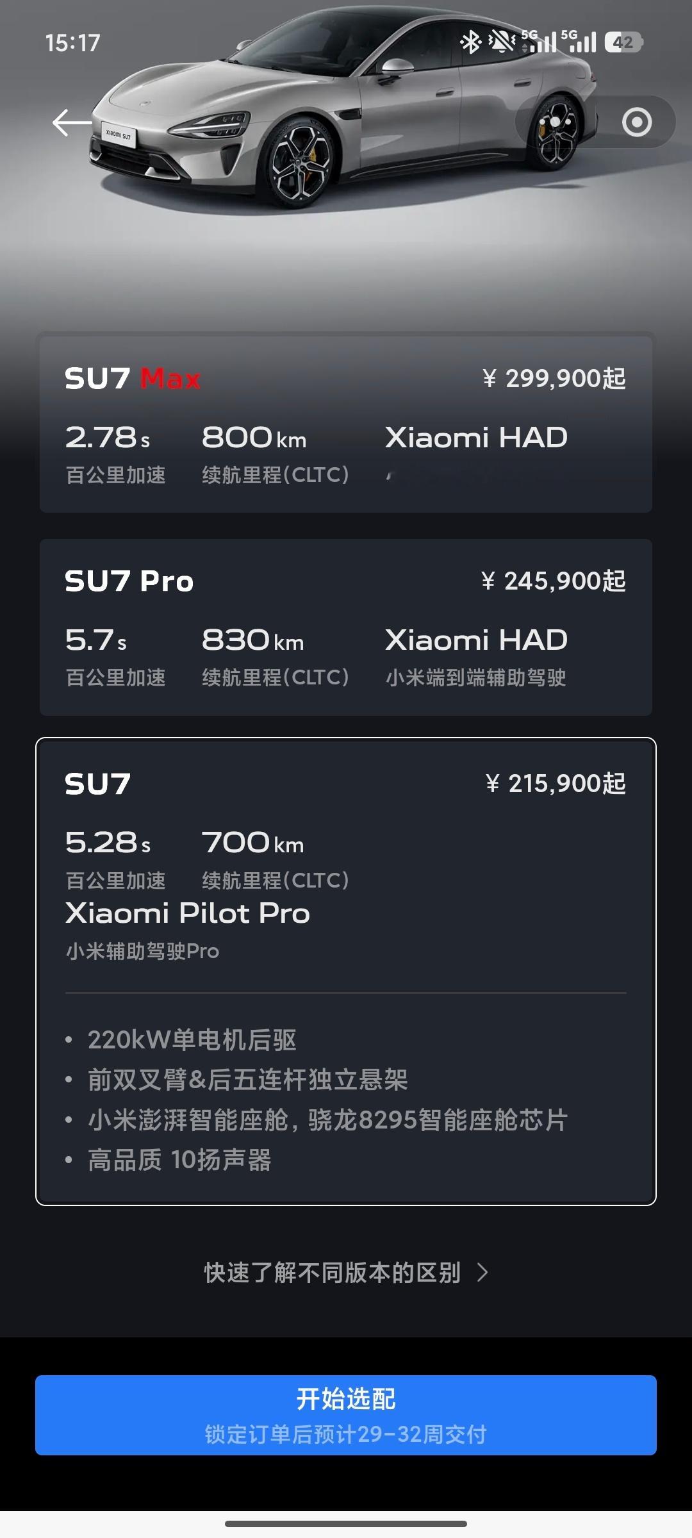Tap the first 5G signal icon

540,42
